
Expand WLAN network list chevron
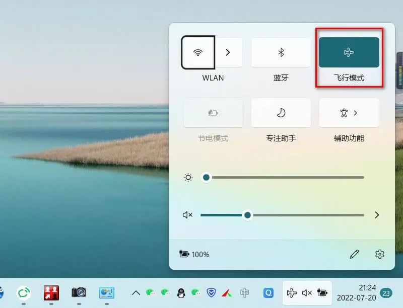point(228,52)
